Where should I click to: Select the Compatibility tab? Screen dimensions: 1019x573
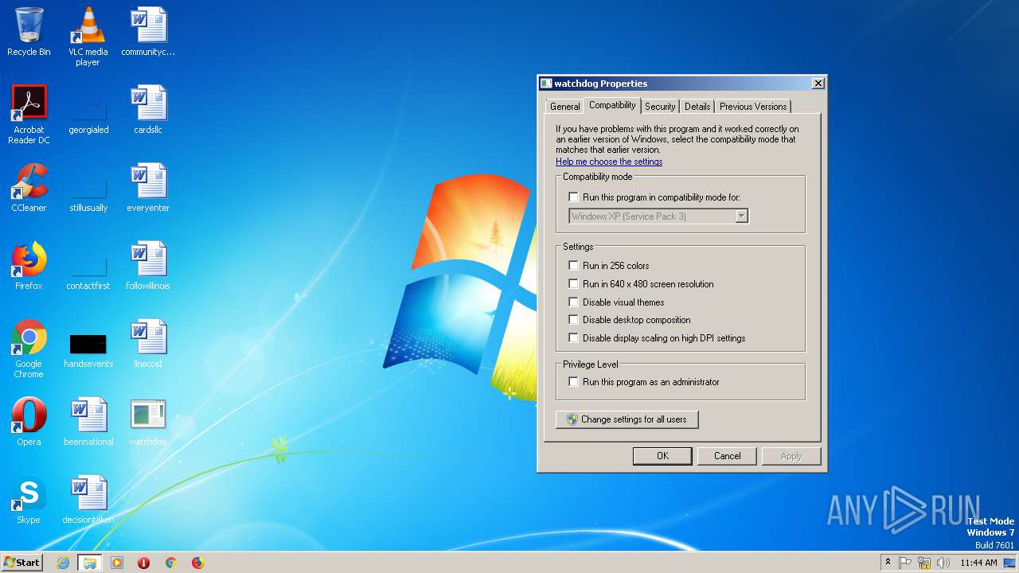(612, 105)
